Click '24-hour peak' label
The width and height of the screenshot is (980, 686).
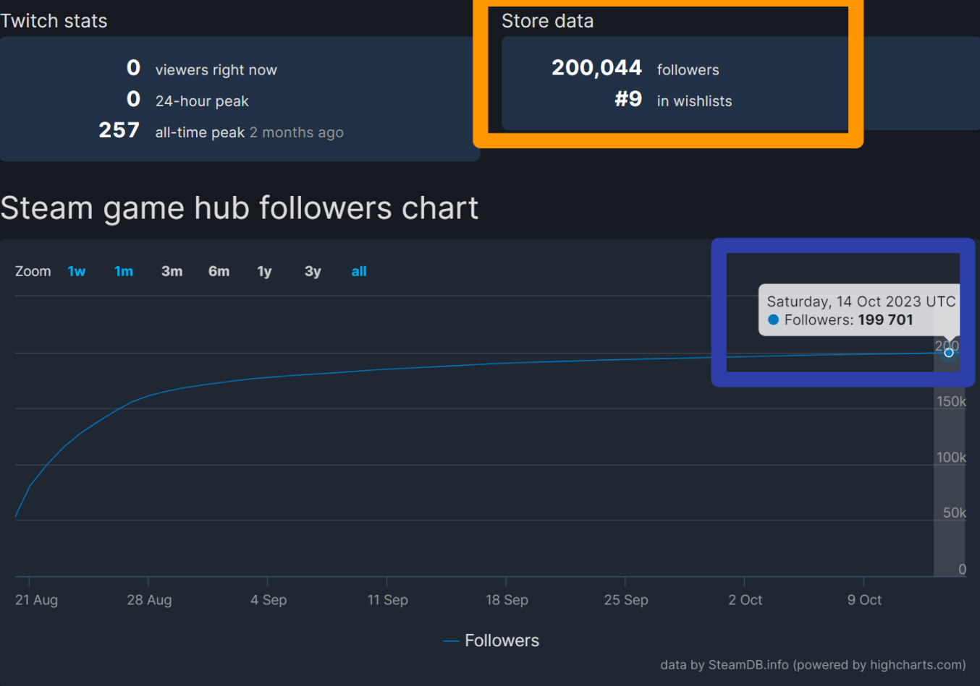point(202,102)
